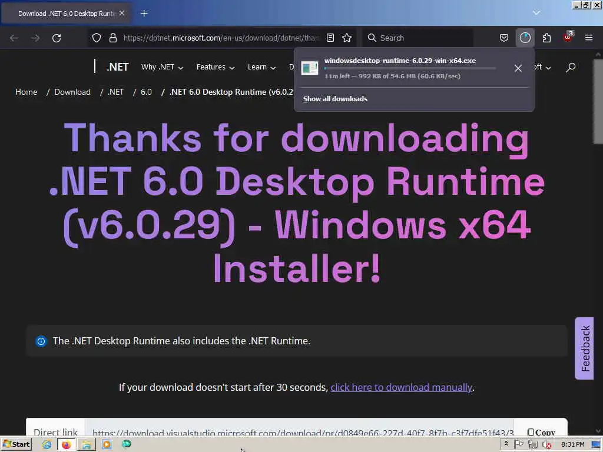Click the info icon beside Desktop Runtime note
Screen dimensions: 603x452
pyautogui.click(x=41, y=341)
